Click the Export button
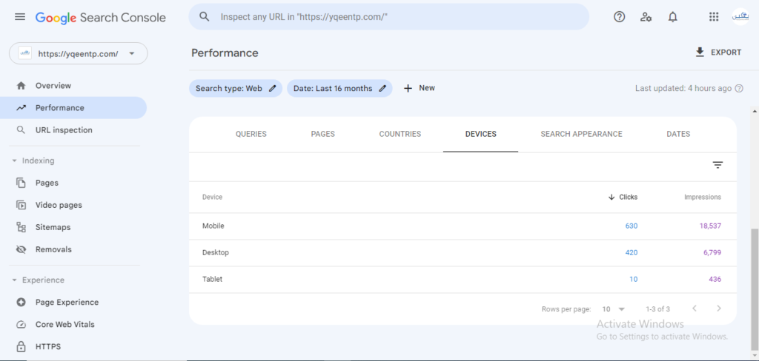The image size is (759, 361). tap(718, 53)
